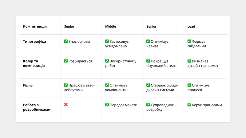Viewport: 246px width, 138px height.
Task: Click the checkbox icon beside Супроводжує розробку
Action: (148, 105)
